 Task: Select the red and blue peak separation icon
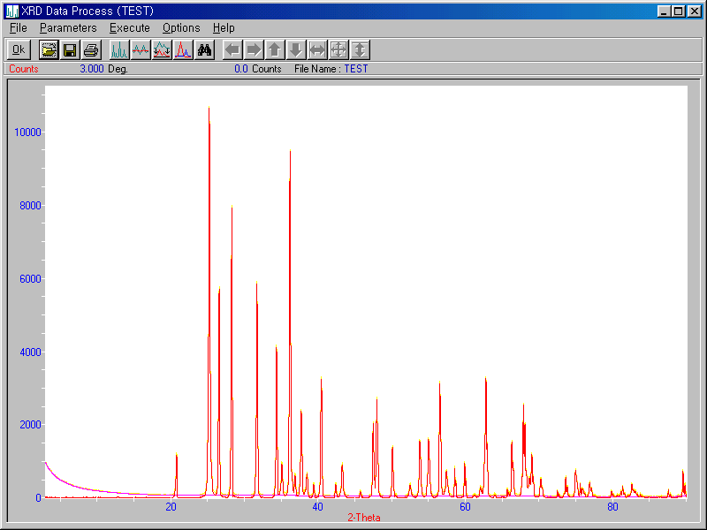point(183,49)
